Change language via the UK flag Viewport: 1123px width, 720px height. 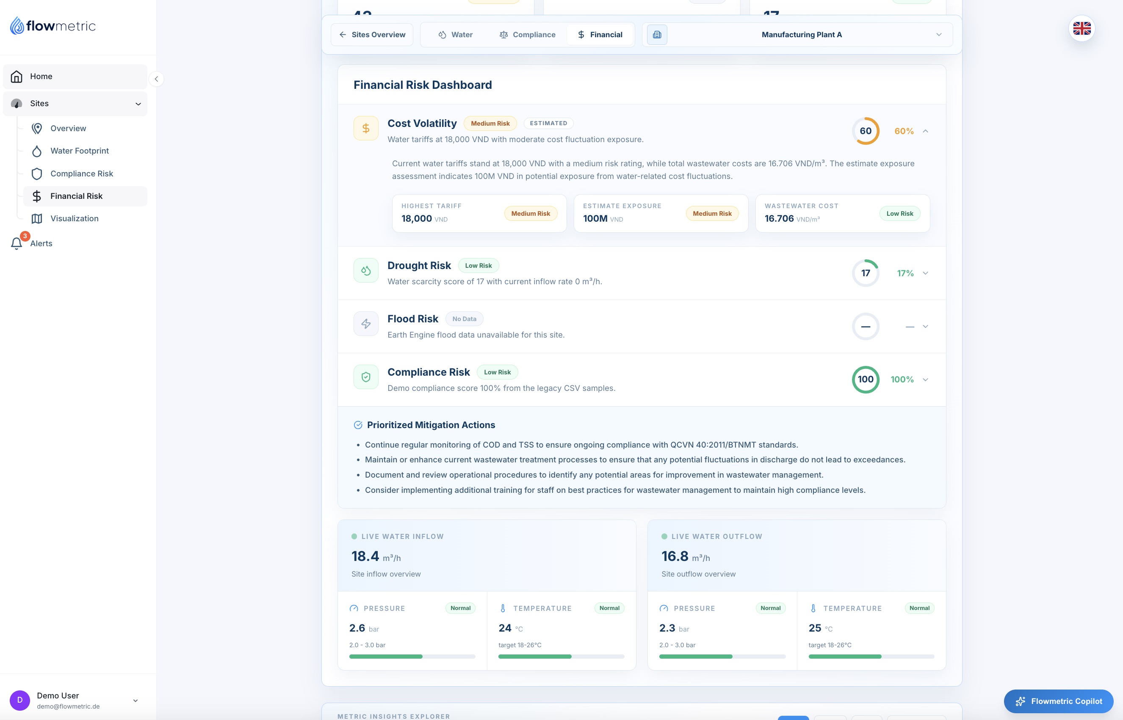click(1082, 28)
